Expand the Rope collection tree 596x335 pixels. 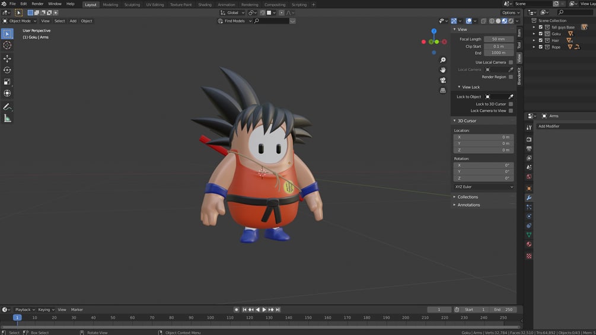(534, 47)
